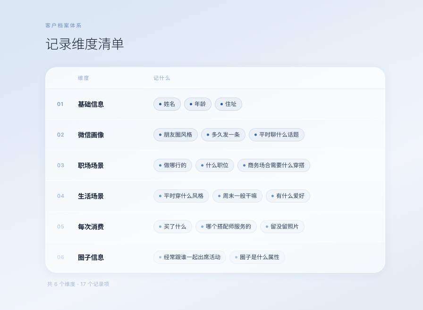Image resolution: width=423 pixels, height=310 pixels.
Task: Click row number 04
Action: [x=60, y=196]
